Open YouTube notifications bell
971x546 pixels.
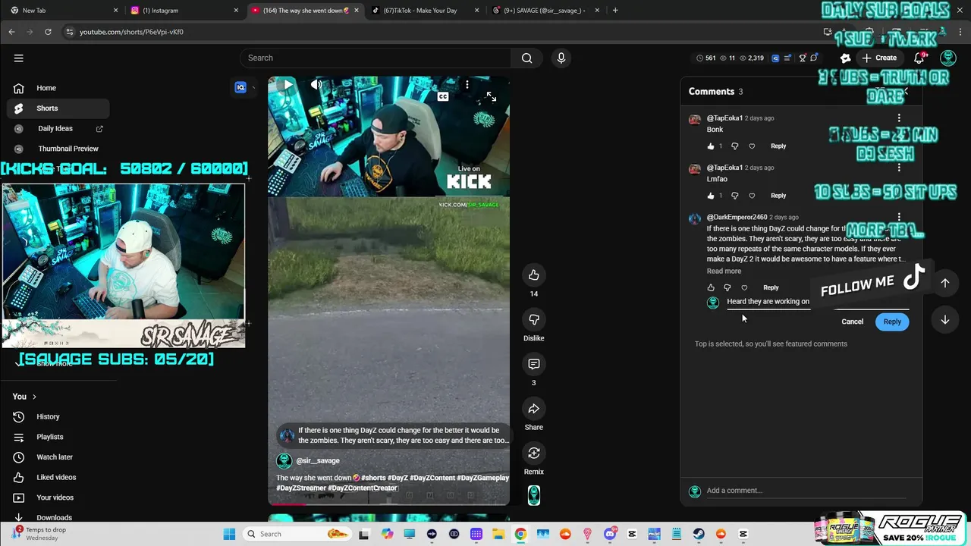919,58
